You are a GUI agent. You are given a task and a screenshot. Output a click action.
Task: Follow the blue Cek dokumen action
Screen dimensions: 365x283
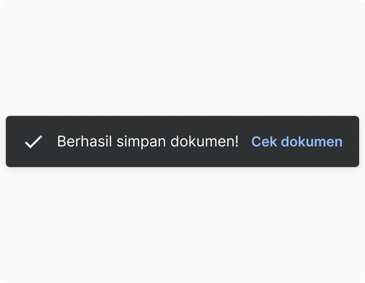(x=297, y=141)
